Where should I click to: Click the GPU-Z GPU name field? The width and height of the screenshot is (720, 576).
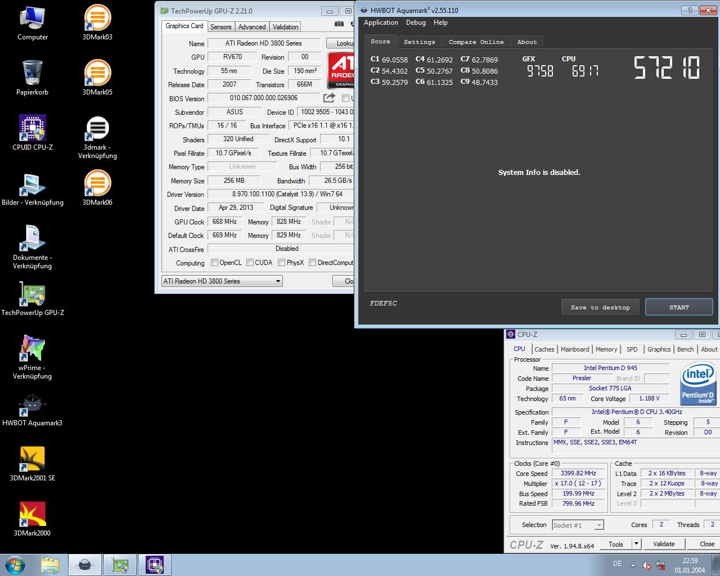coord(232,57)
